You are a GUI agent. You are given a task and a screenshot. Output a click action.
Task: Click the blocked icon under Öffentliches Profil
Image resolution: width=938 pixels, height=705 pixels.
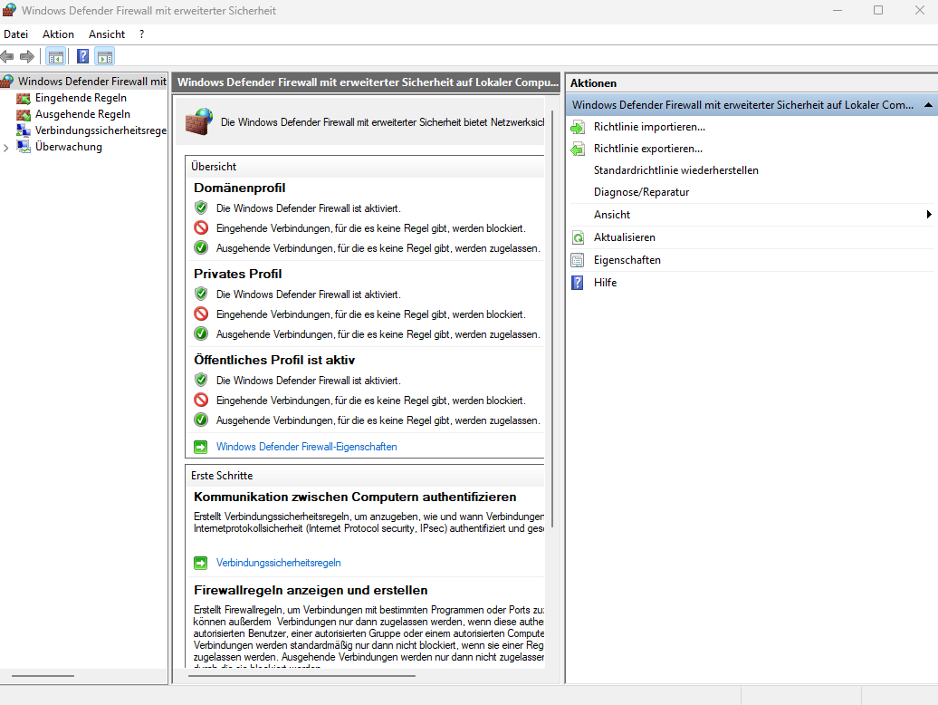[201, 400]
